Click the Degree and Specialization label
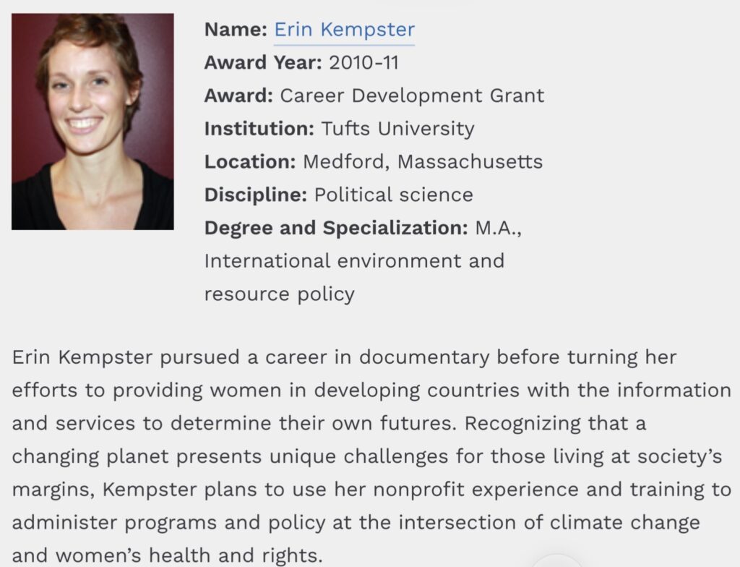740x567 pixels. [336, 228]
